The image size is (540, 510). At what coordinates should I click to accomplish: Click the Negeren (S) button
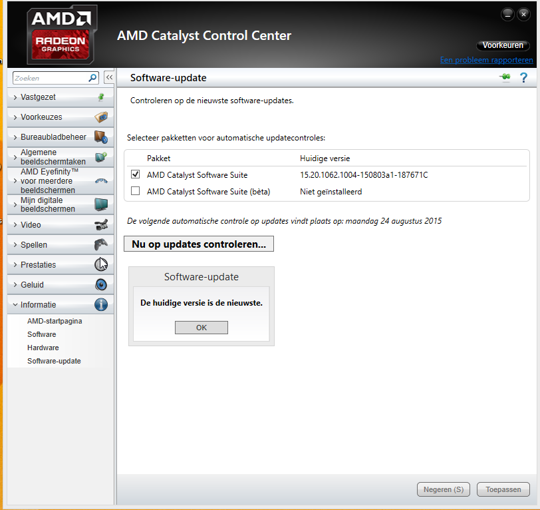444,489
